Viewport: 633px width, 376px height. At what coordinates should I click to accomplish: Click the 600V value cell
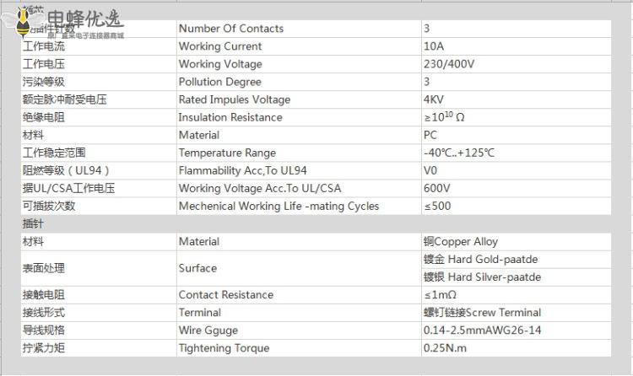click(x=436, y=188)
